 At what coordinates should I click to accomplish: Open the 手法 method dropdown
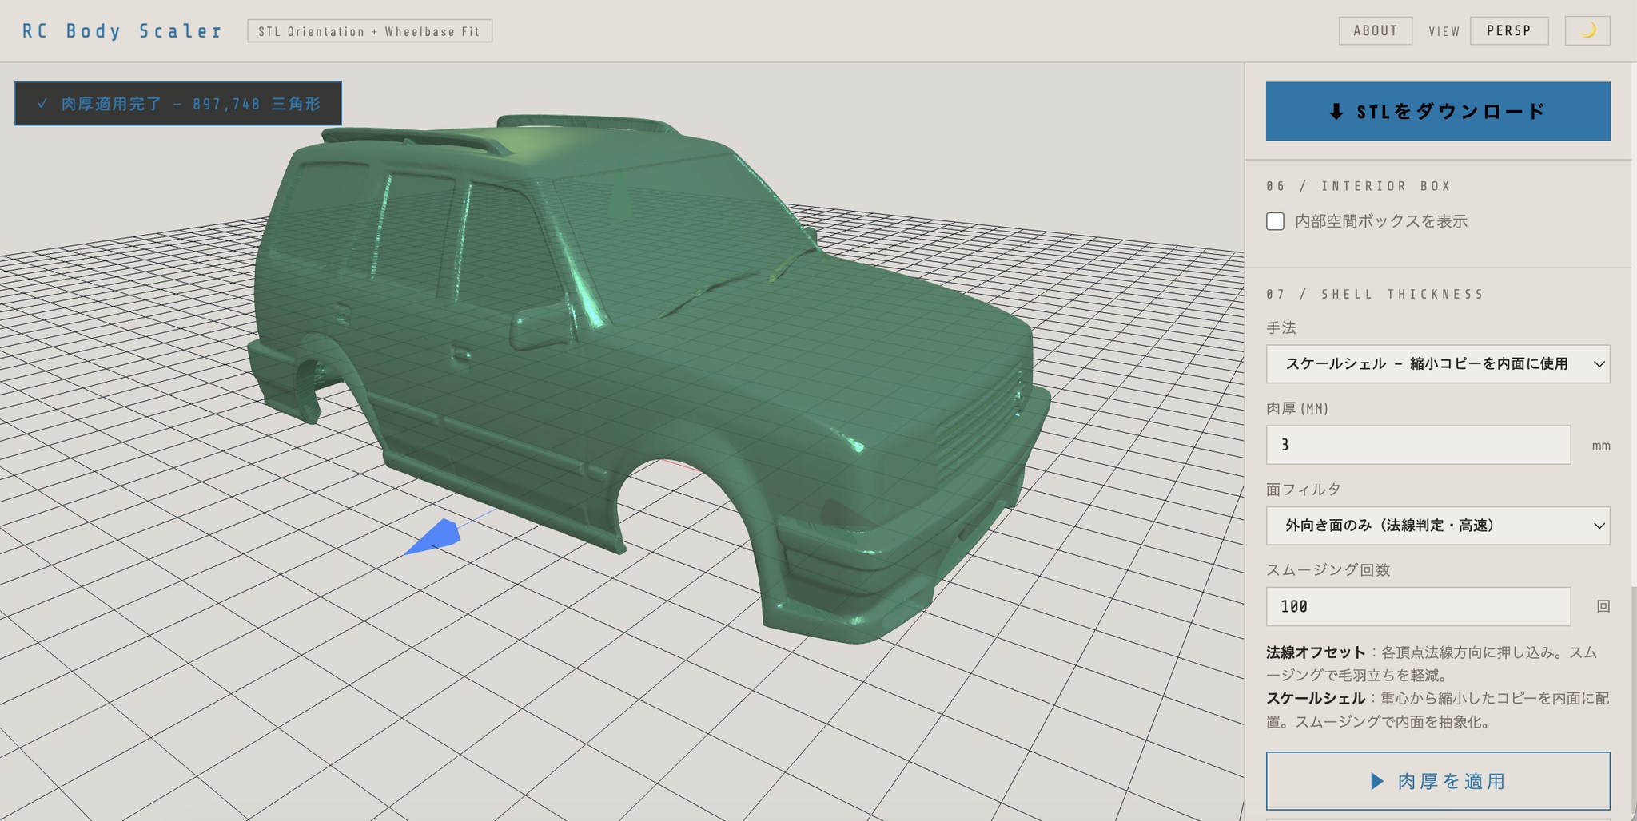(1437, 364)
